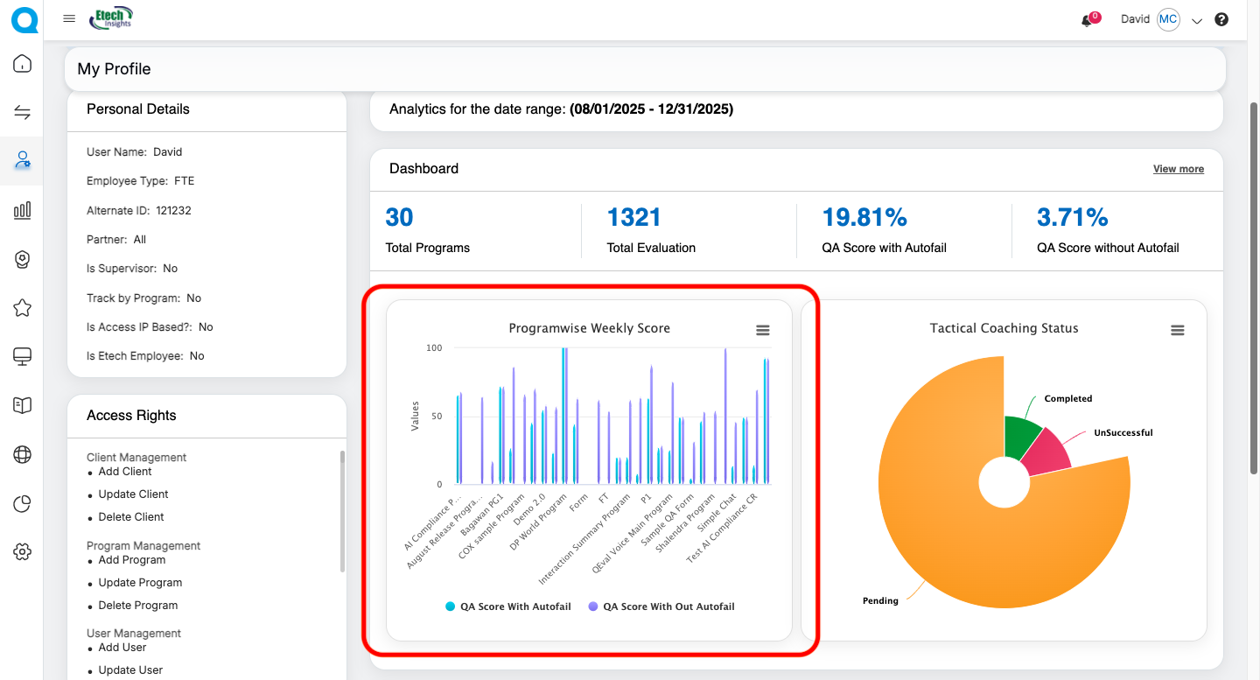Click the star icon in sidebar

pos(23,308)
